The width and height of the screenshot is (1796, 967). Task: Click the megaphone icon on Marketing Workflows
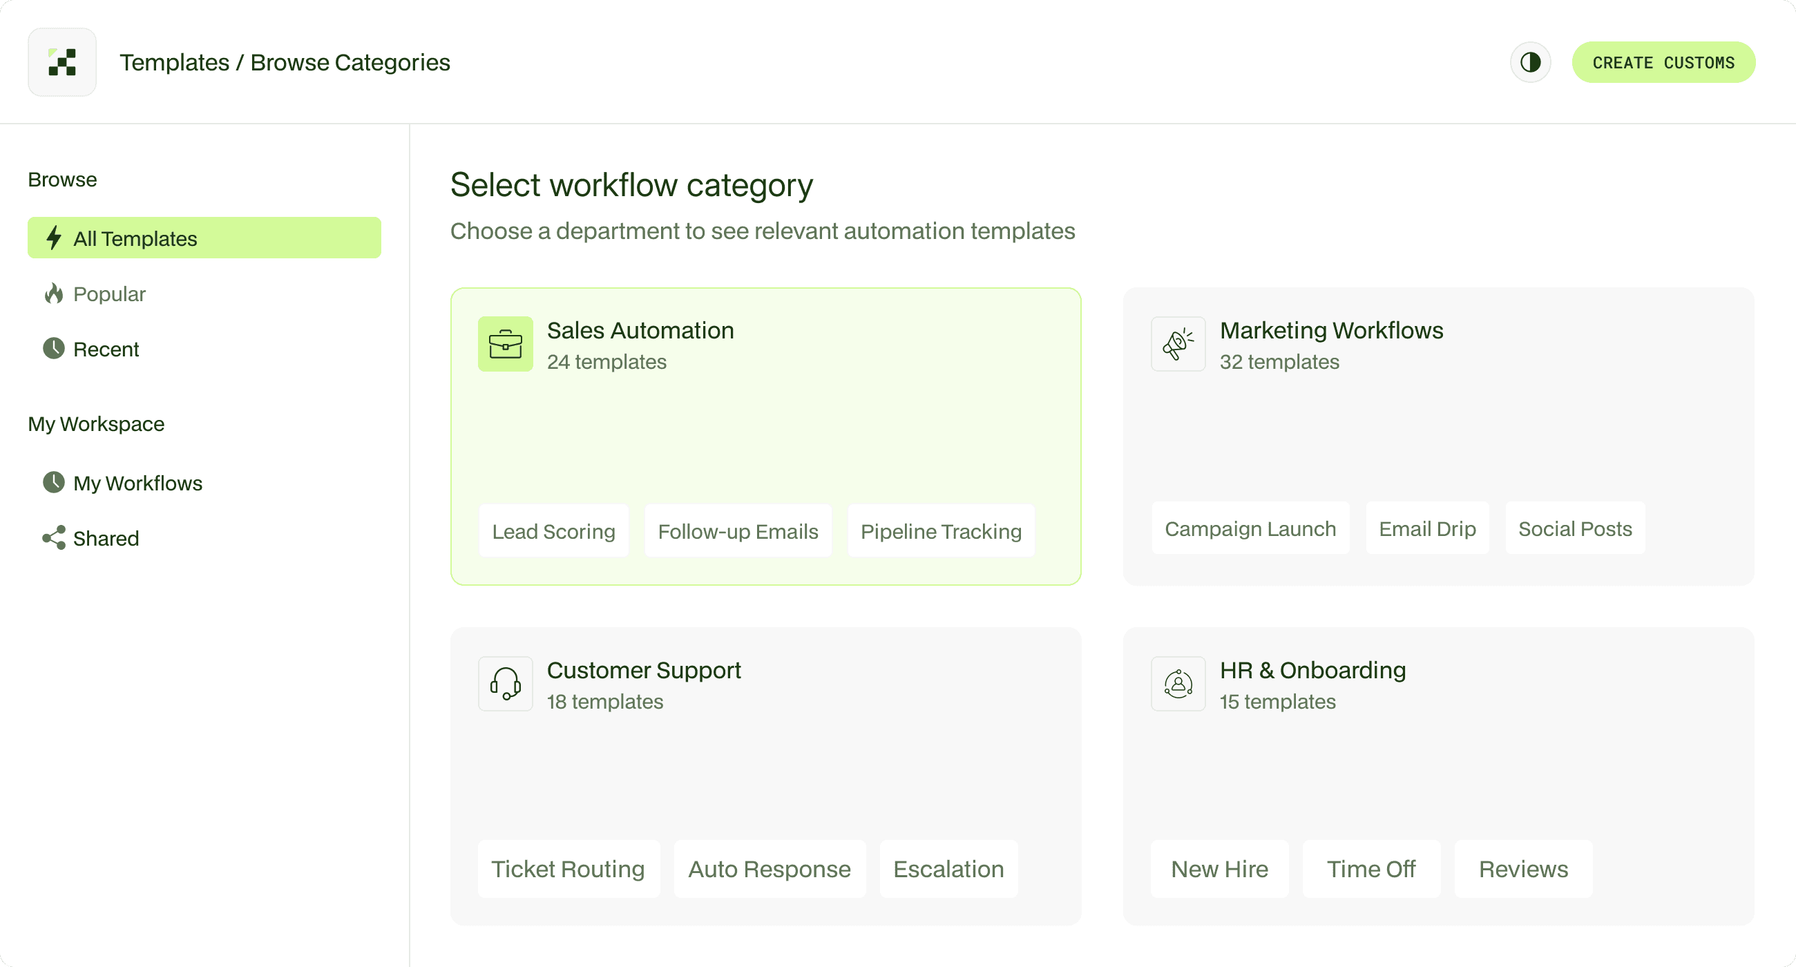(x=1178, y=344)
